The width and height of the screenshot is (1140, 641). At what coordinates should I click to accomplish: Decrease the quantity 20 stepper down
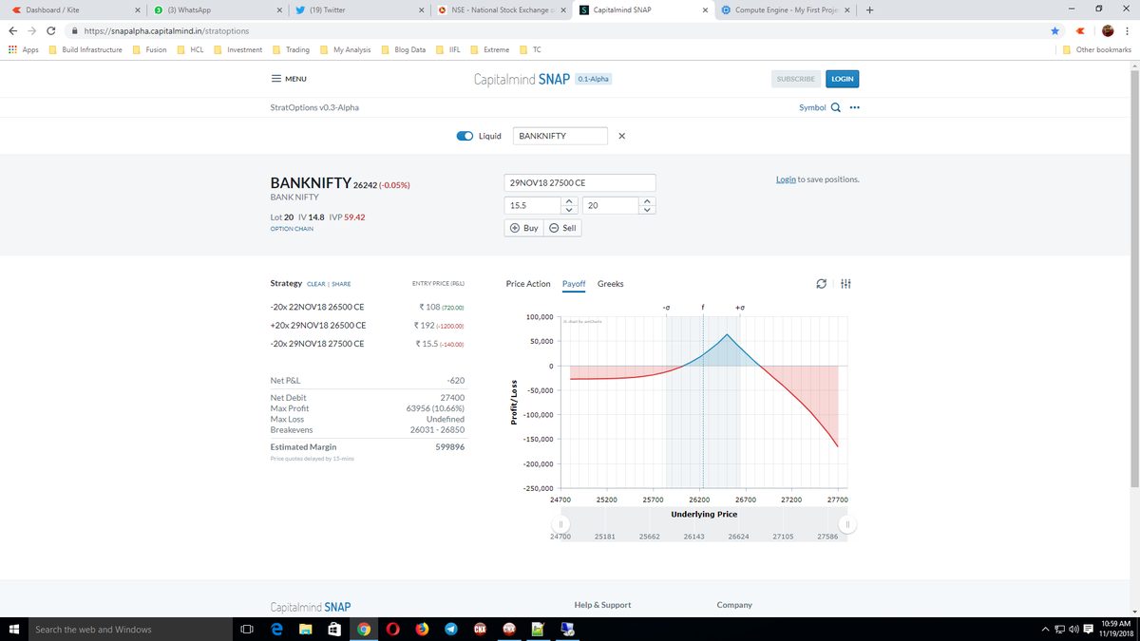pyautogui.click(x=648, y=210)
